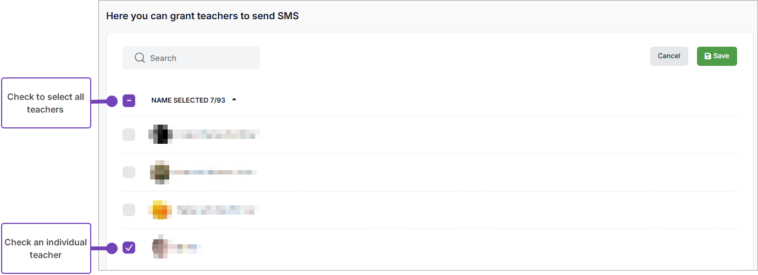Click the third teacher's yellow-orange avatar
The width and height of the screenshot is (758, 275).
tap(160, 210)
